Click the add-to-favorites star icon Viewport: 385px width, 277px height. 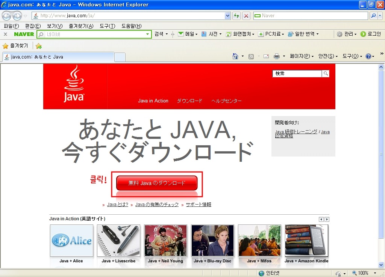point(39,46)
